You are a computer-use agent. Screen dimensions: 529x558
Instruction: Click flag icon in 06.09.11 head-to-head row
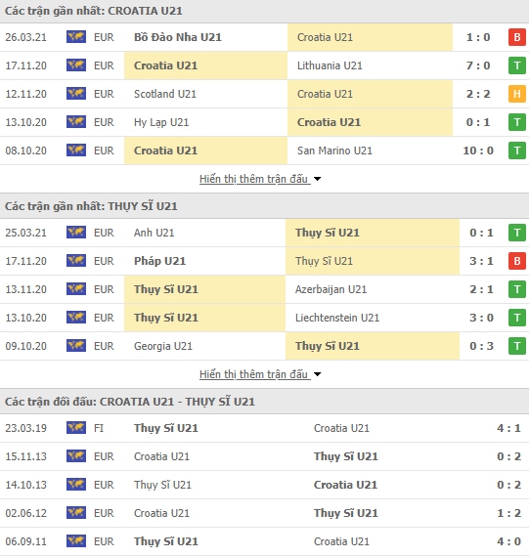[x=76, y=541]
